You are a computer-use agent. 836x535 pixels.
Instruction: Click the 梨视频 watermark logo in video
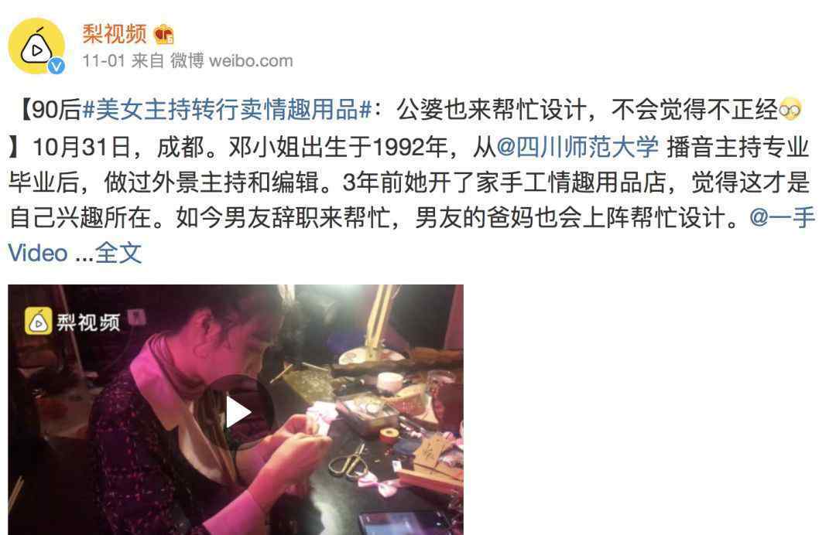click(x=39, y=321)
